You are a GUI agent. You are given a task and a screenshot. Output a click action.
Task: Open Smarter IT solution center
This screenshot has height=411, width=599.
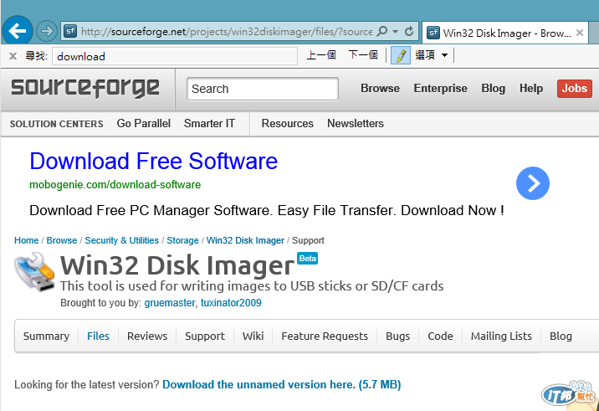click(209, 124)
